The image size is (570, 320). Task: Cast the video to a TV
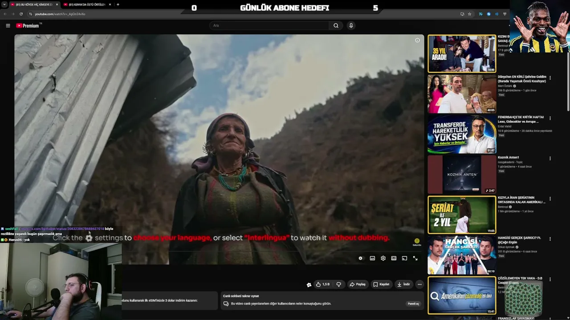[x=404, y=258]
